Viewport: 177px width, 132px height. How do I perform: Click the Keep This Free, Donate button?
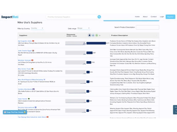15,112
